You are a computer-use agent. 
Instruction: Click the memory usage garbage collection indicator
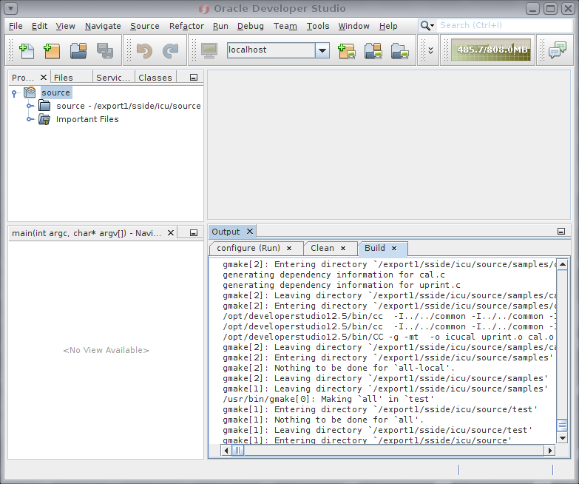[491, 50]
